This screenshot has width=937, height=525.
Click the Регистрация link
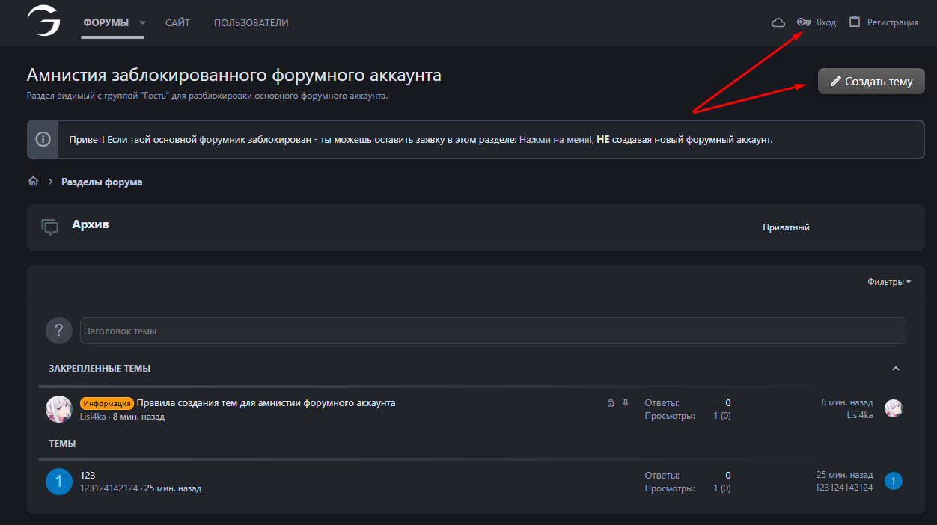(x=884, y=22)
